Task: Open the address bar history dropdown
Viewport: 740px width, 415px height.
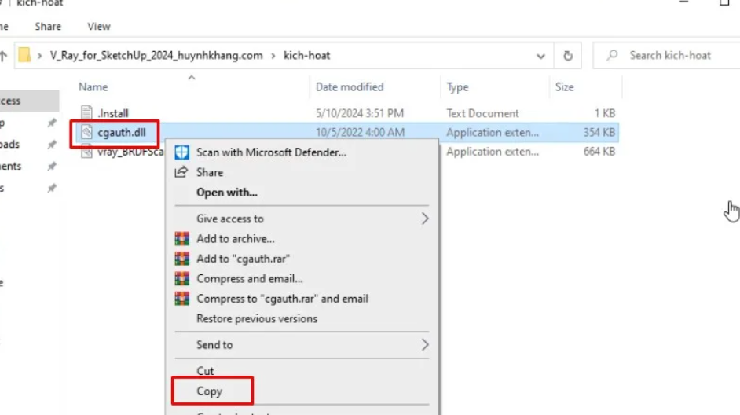Action: point(540,56)
